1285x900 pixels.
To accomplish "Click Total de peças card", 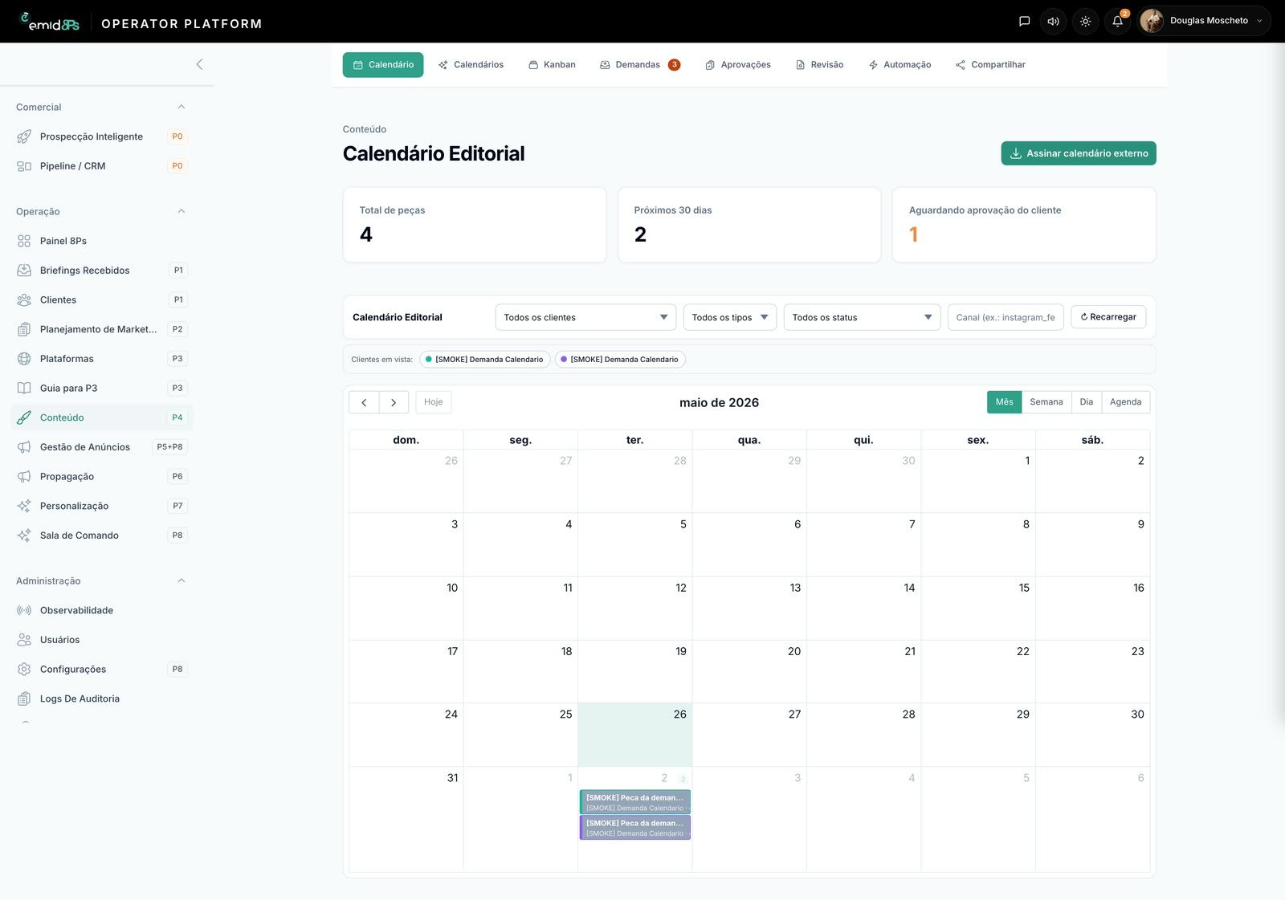I will pyautogui.click(x=475, y=225).
